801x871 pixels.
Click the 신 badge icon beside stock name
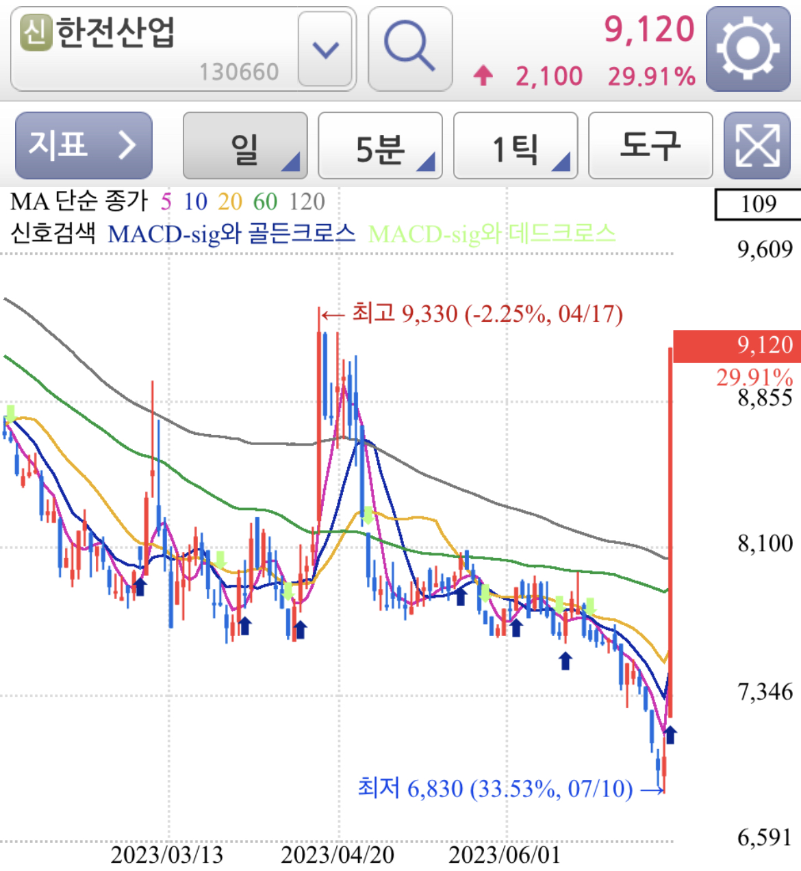(36, 32)
